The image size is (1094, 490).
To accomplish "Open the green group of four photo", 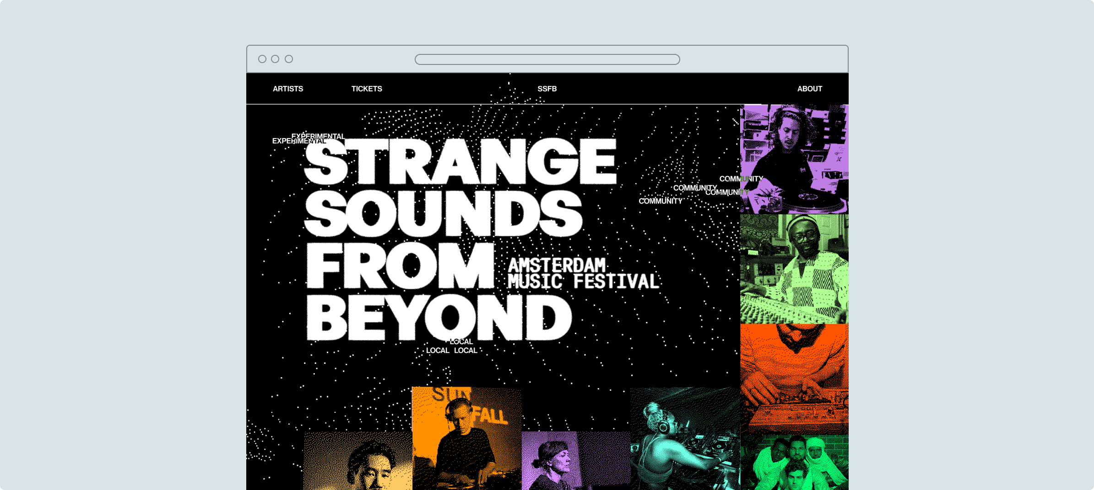I will (794, 462).
